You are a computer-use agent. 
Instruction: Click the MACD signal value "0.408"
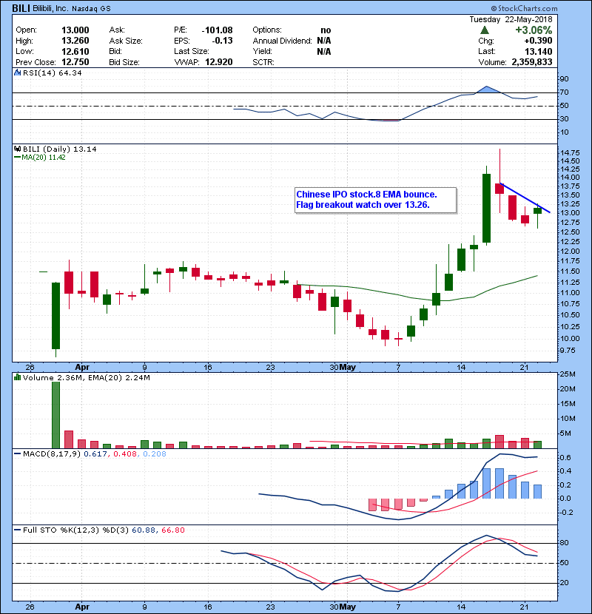tap(125, 454)
